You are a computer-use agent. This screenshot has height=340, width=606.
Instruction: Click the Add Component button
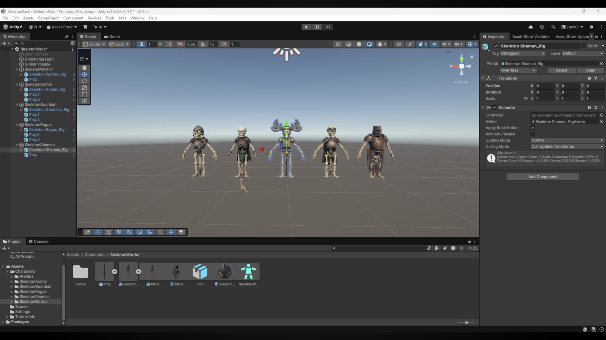click(543, 177)
